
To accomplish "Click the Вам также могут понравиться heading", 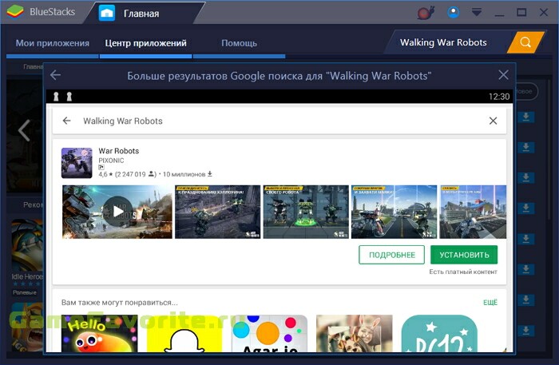I will pyautogui.click(x=120, y=303).
